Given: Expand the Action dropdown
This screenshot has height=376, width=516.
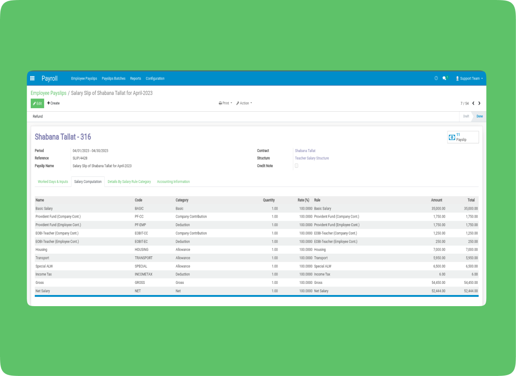Looking at the screenshot, I should (244, 103).
